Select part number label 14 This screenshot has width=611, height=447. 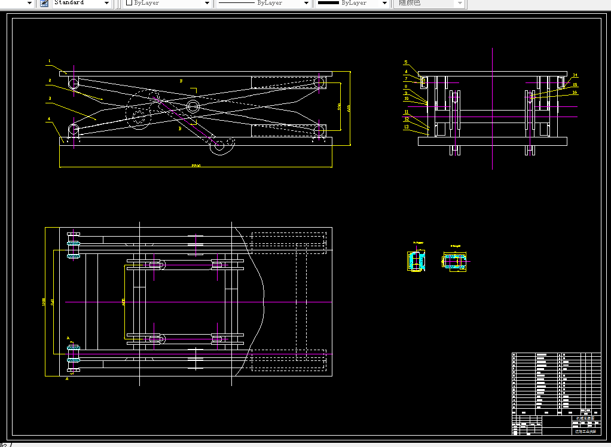tap(575, 75)
